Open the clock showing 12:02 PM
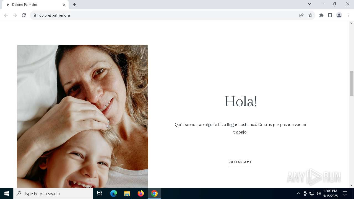 coord(330,193)
